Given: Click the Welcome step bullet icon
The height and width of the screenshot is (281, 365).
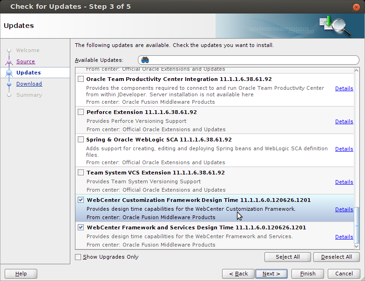Looking at the screenshot, I should point(9,50).
